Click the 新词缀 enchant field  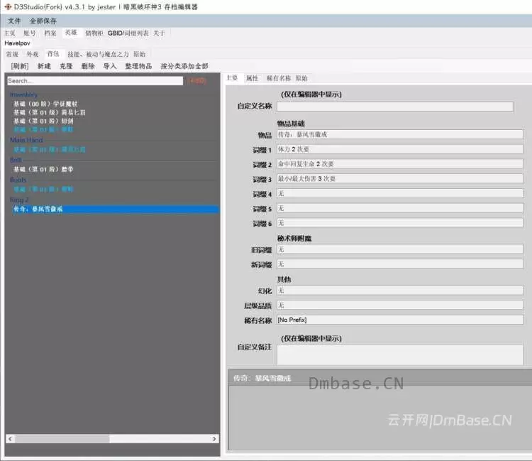400,264
